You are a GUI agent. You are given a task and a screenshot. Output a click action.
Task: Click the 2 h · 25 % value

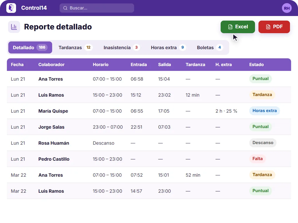pyautogui.click(x=226, y=111)
